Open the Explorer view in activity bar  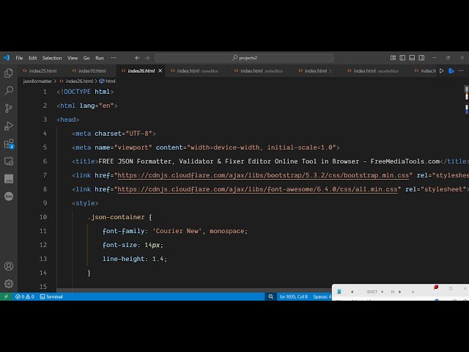point(9,73)
